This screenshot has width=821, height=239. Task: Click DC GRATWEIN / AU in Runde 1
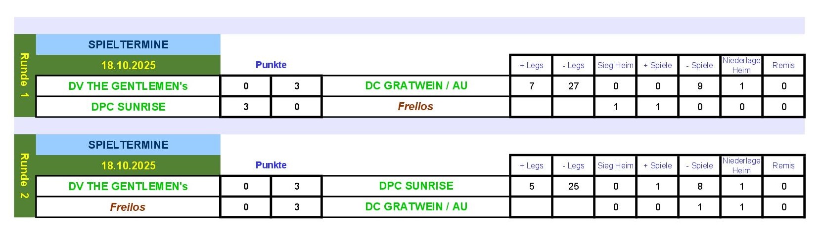[416, 85]
